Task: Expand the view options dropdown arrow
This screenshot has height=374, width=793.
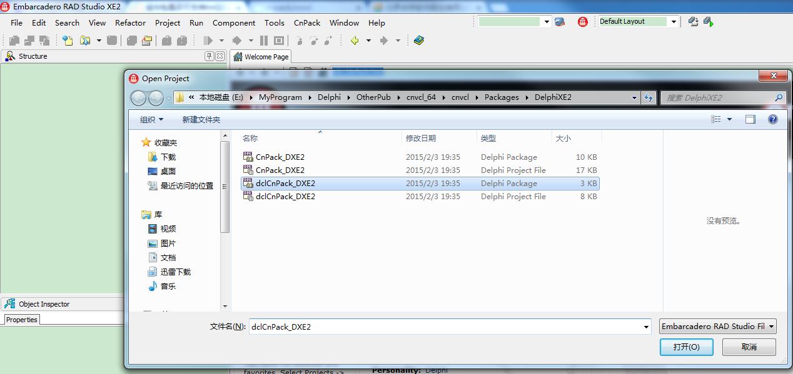Action: [729, 119]
